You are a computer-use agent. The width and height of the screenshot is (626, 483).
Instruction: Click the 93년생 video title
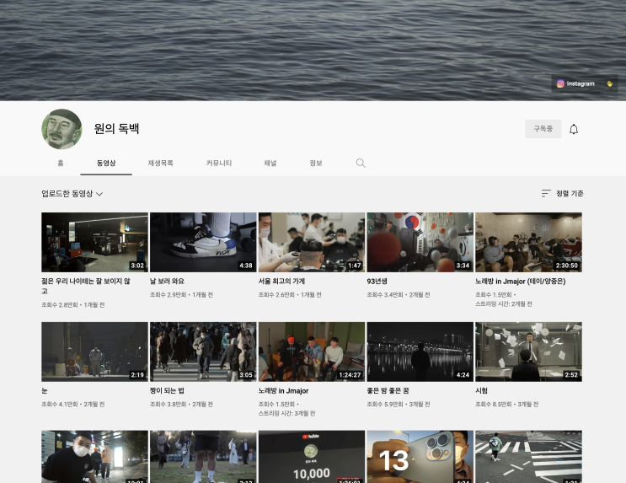pyautogui.click(x=377, y=282)
